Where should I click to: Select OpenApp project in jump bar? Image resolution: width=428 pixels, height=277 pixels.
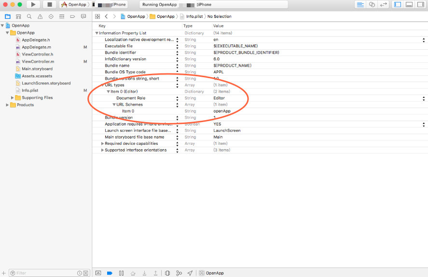click(133, 16)
